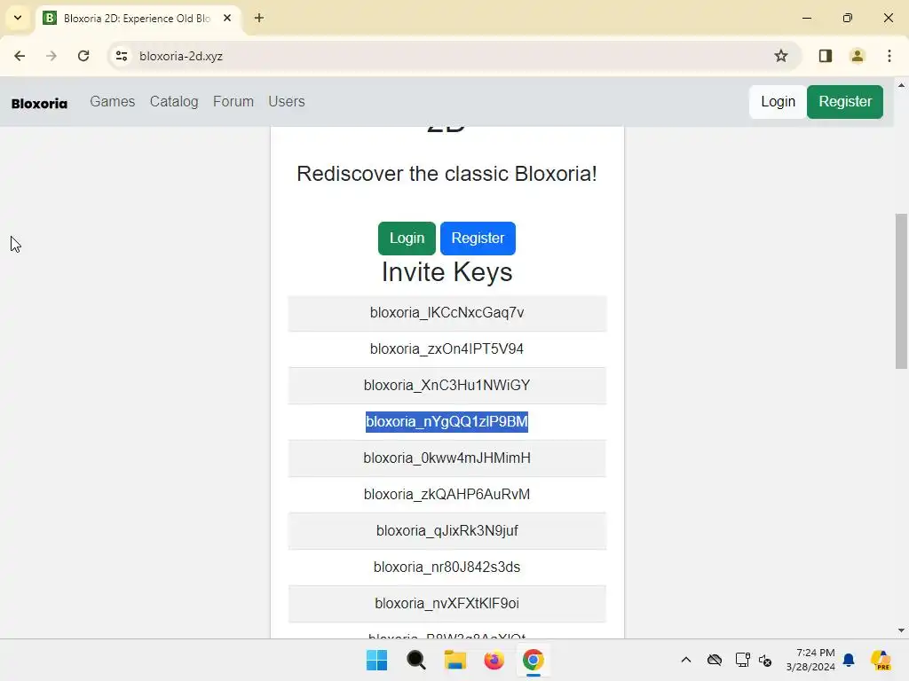Image resolution: width=909 pixels, height=681 pixels.
Task: Click the cloud sync tray icon
Action: 715,660
